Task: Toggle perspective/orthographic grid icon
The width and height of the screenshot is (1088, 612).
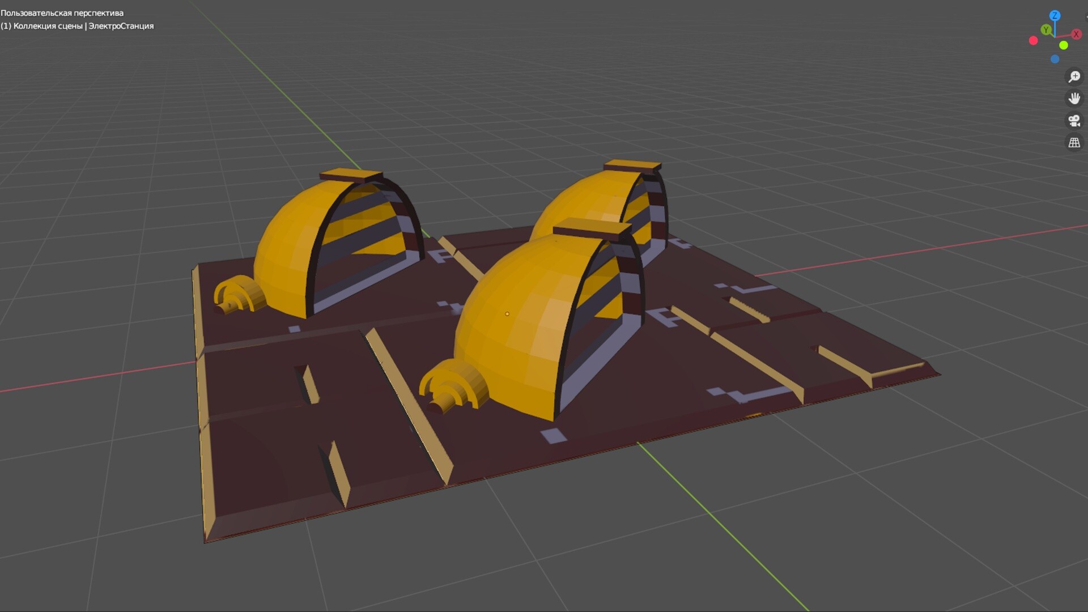Action: [x=1074, y=143]
